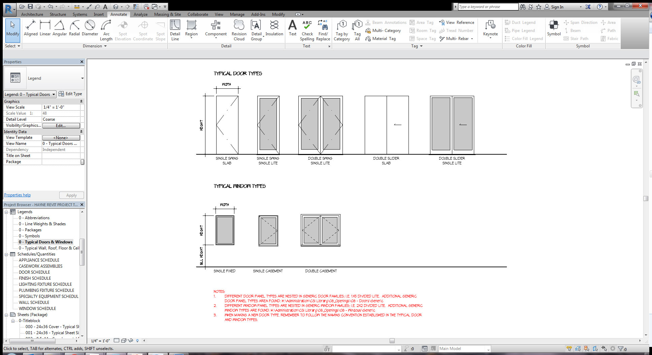Image resolution: width=652 pixels, height=355 pixels.
Task: Toggle Select Underlay Elements in status bar
Action: 578,349
